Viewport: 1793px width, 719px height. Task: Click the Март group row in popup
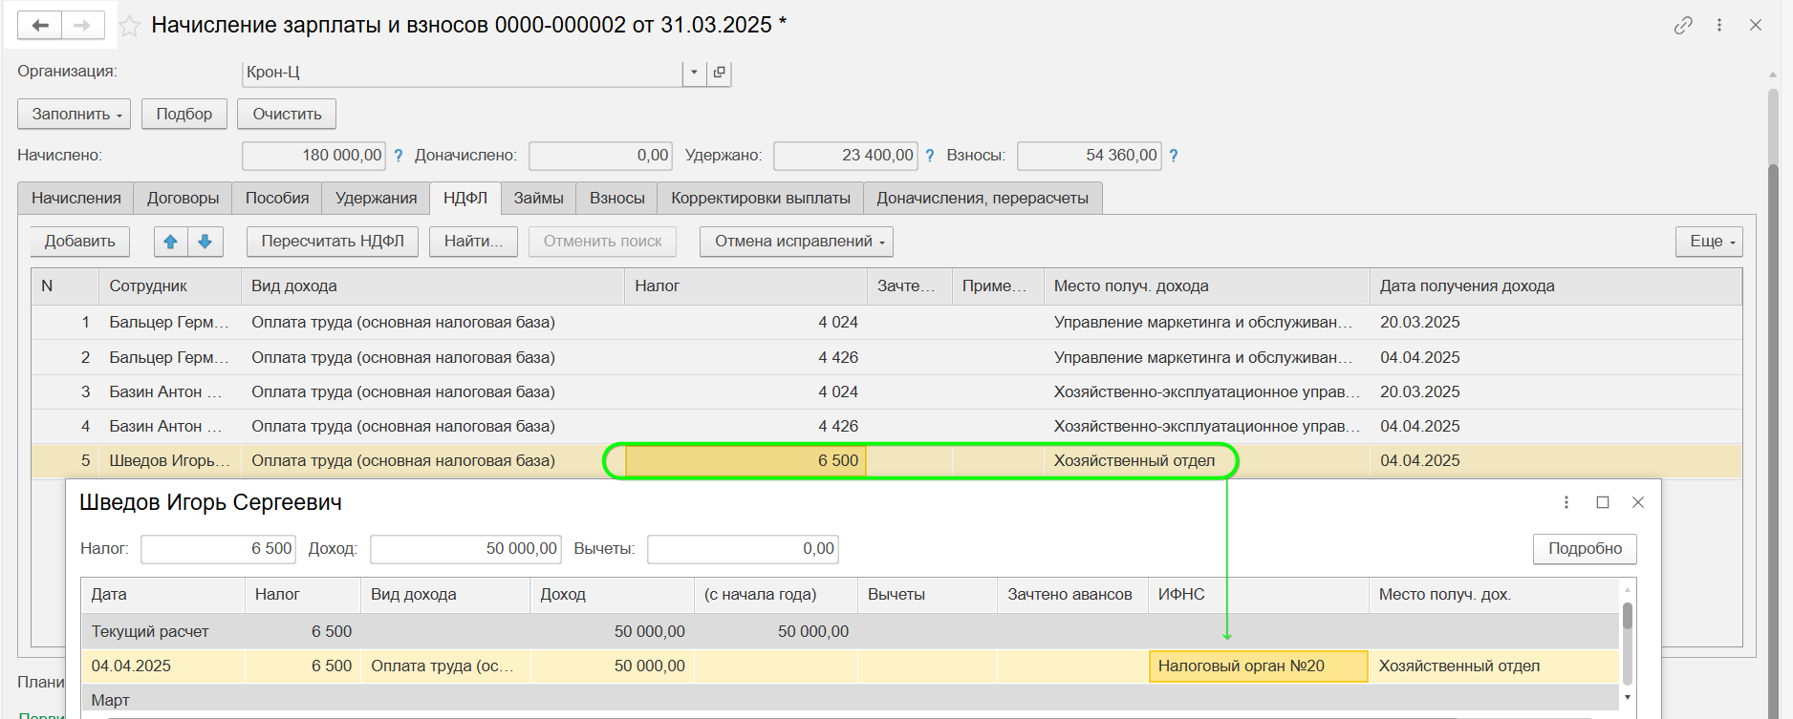pos(851,700)
